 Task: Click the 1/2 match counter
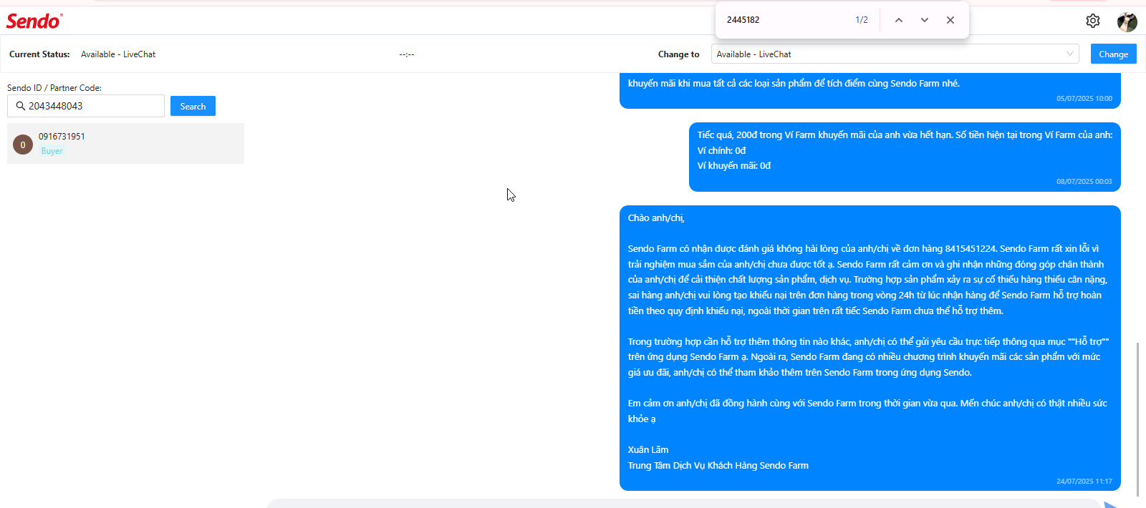[862, 20]
